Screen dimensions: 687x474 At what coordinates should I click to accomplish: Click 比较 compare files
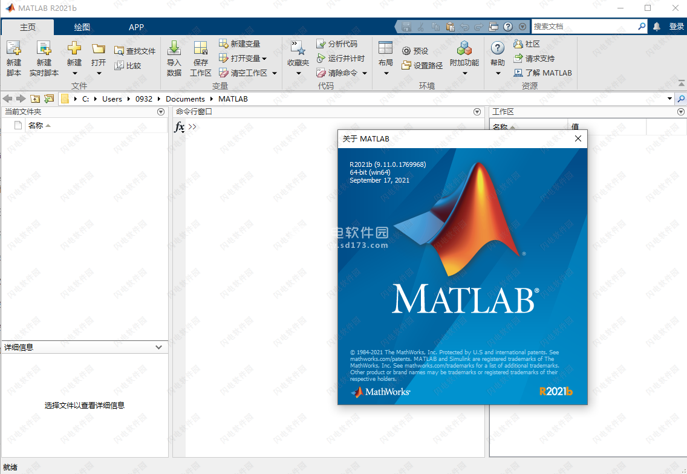click(x=128, y=65)
